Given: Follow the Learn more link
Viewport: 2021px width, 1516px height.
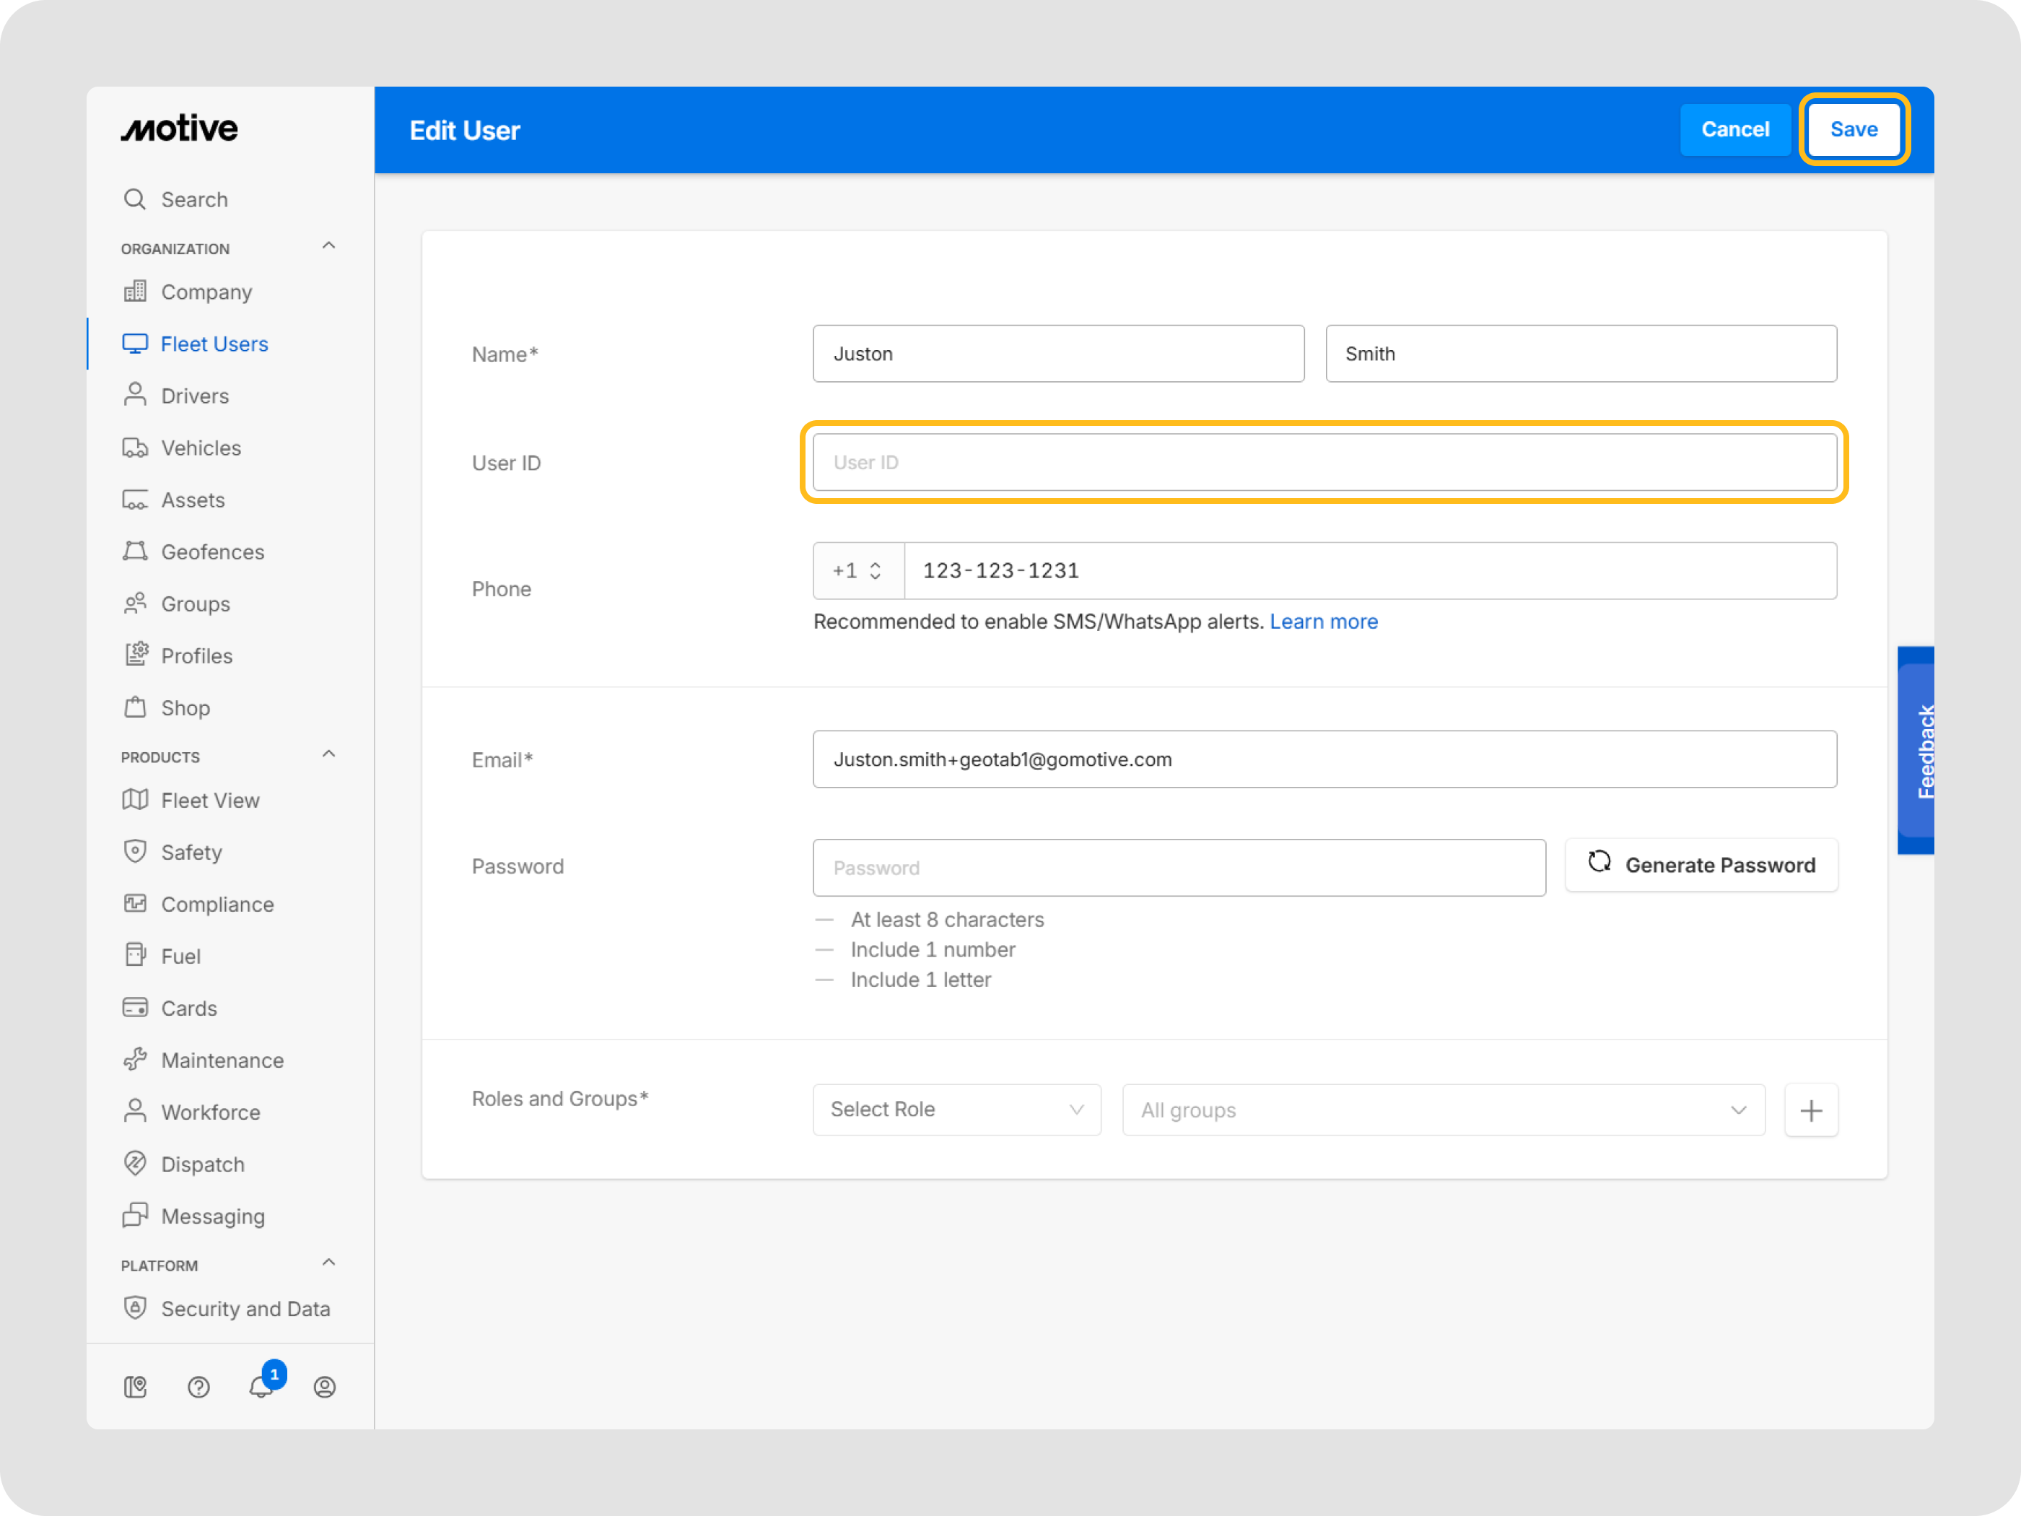Looking at the screenshot, I should click(1323, 622).
